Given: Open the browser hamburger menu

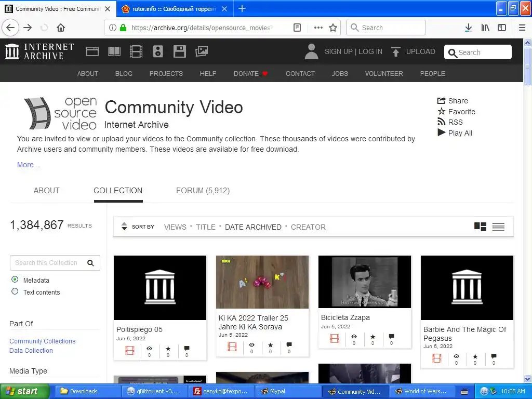Looking at the screenshot, I should pyautogui.click(x=522, y=28).
